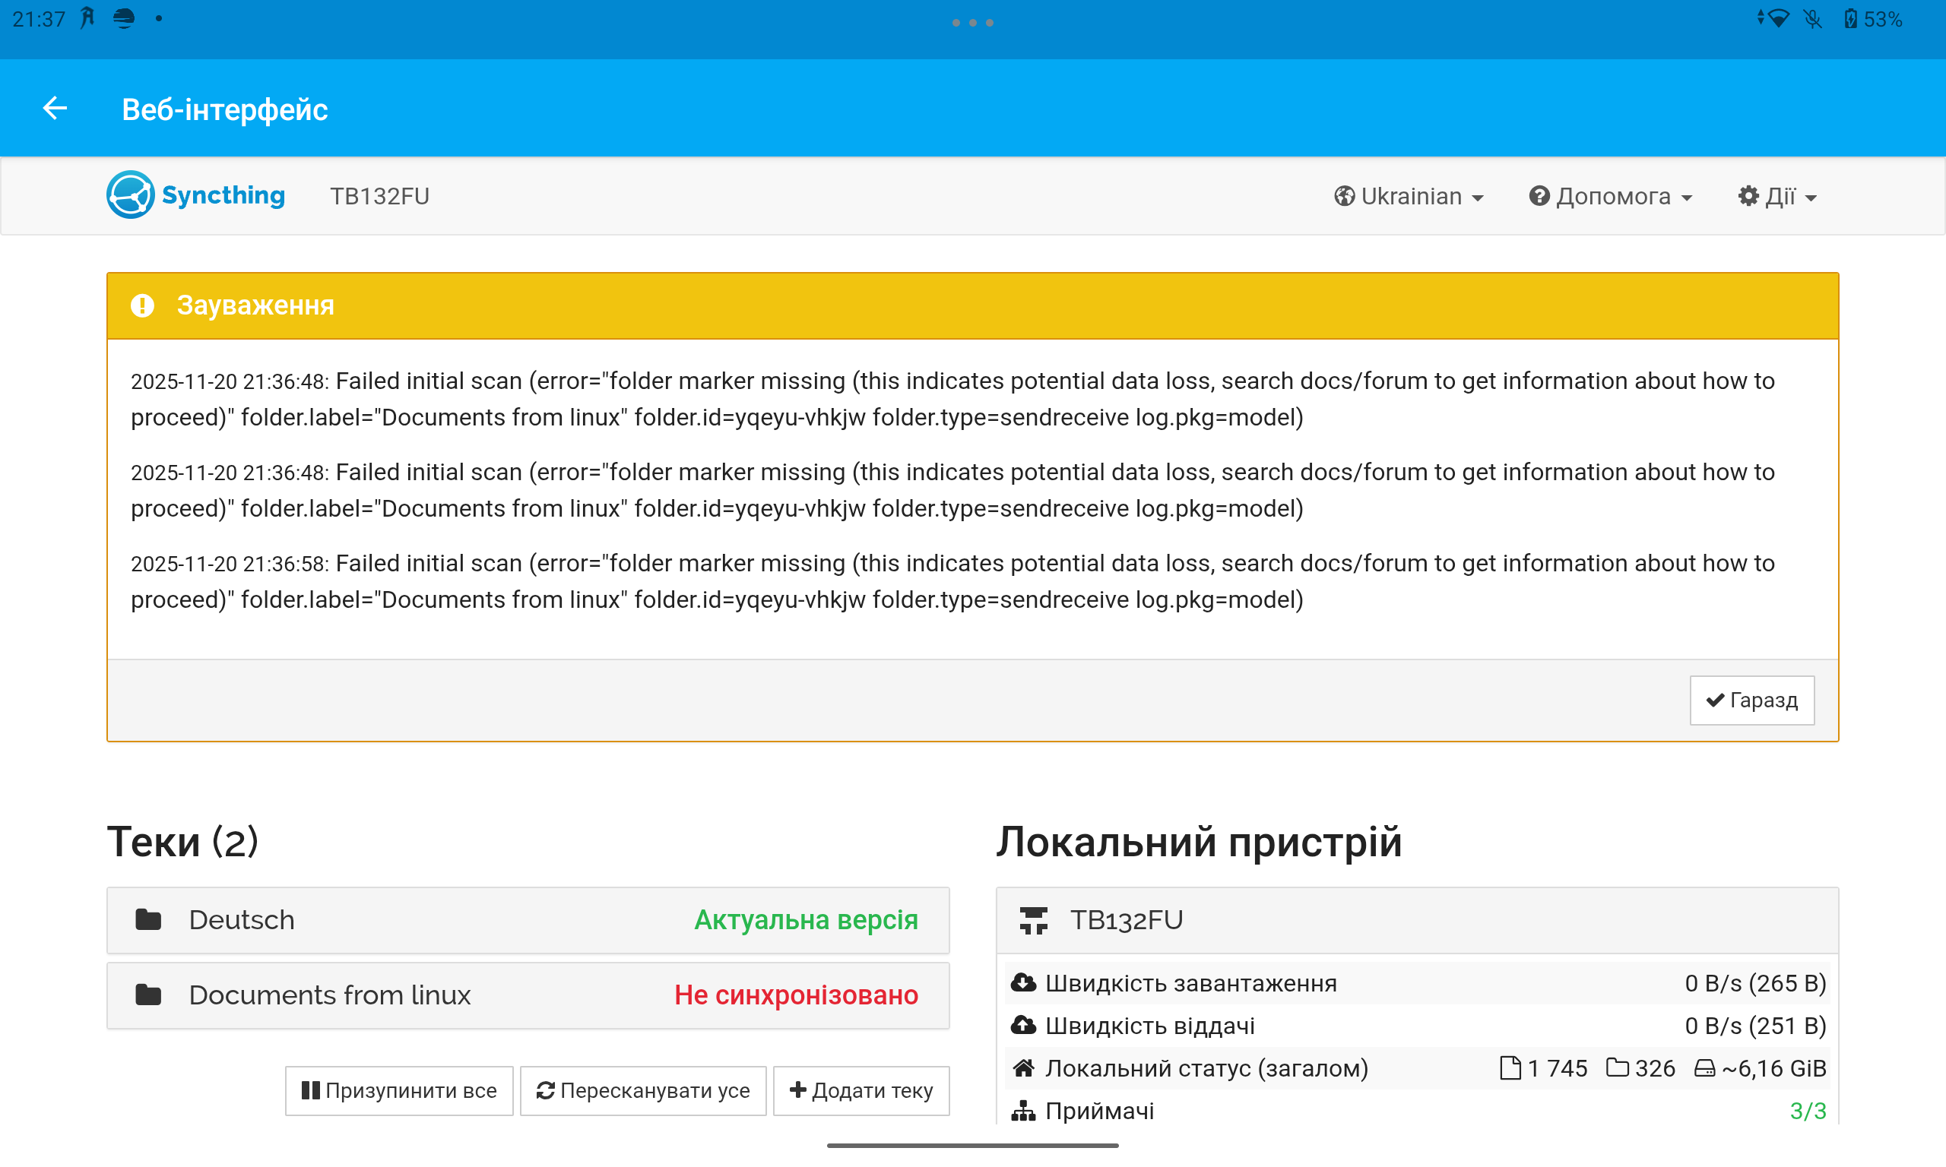Click the 3/3 listeners status value
1946x1167 pixels.
[x=1807, y=1110]
